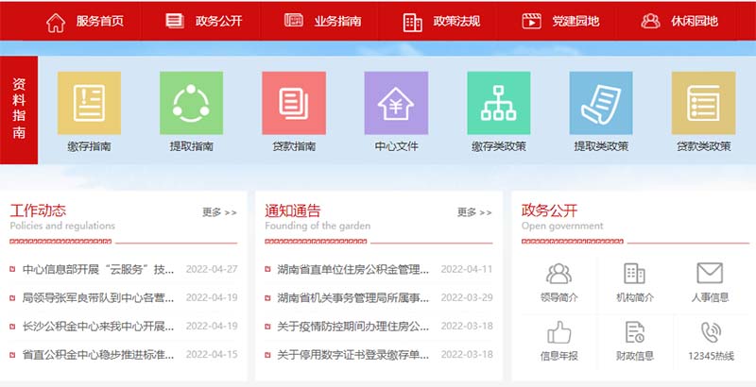Click the 缴存指南 label text
This screenshot has height=387, width=756.
point(89,146)
